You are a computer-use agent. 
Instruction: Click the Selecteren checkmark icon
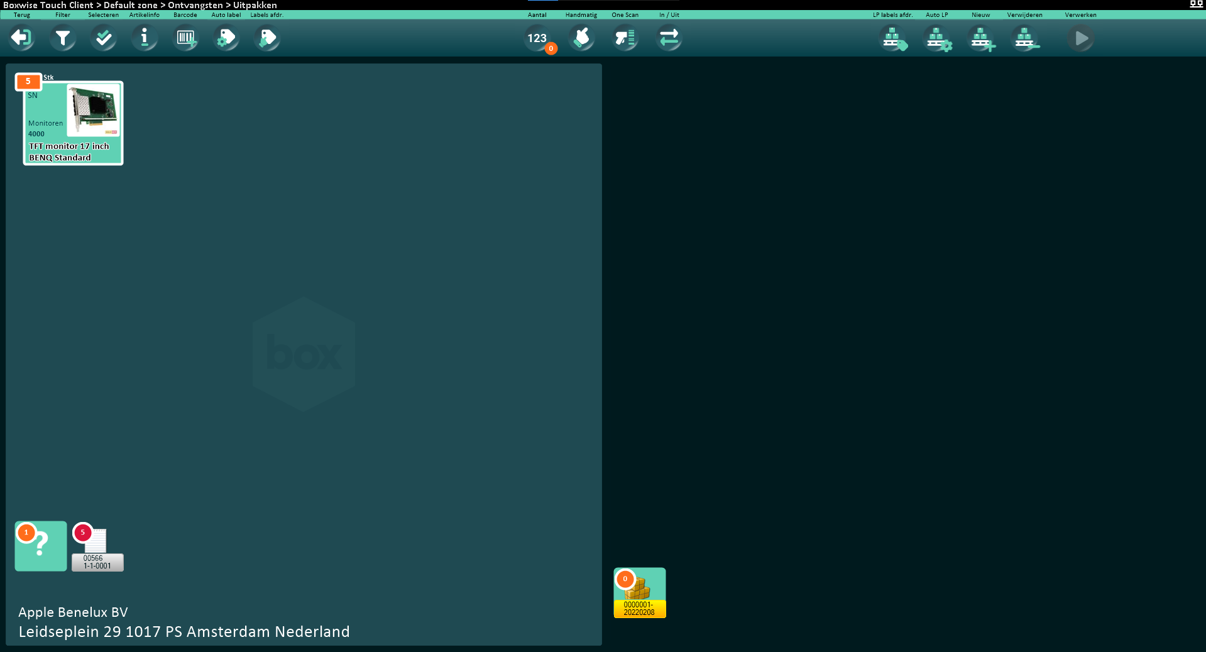pos(104,38)
